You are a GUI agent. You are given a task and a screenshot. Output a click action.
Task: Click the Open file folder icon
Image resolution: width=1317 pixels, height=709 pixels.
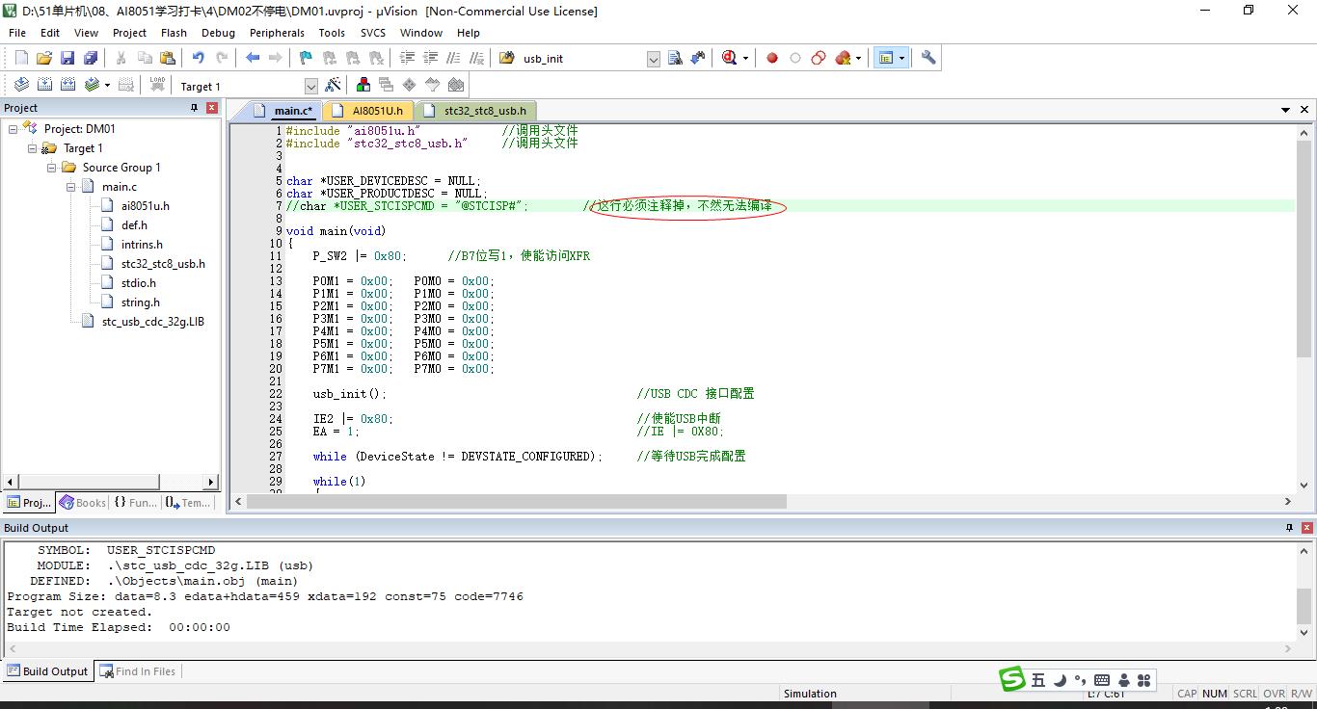(44, 58)
